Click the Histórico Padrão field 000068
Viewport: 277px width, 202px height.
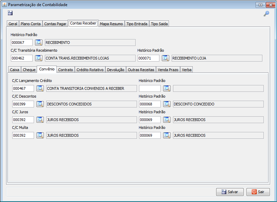[150, 104]
